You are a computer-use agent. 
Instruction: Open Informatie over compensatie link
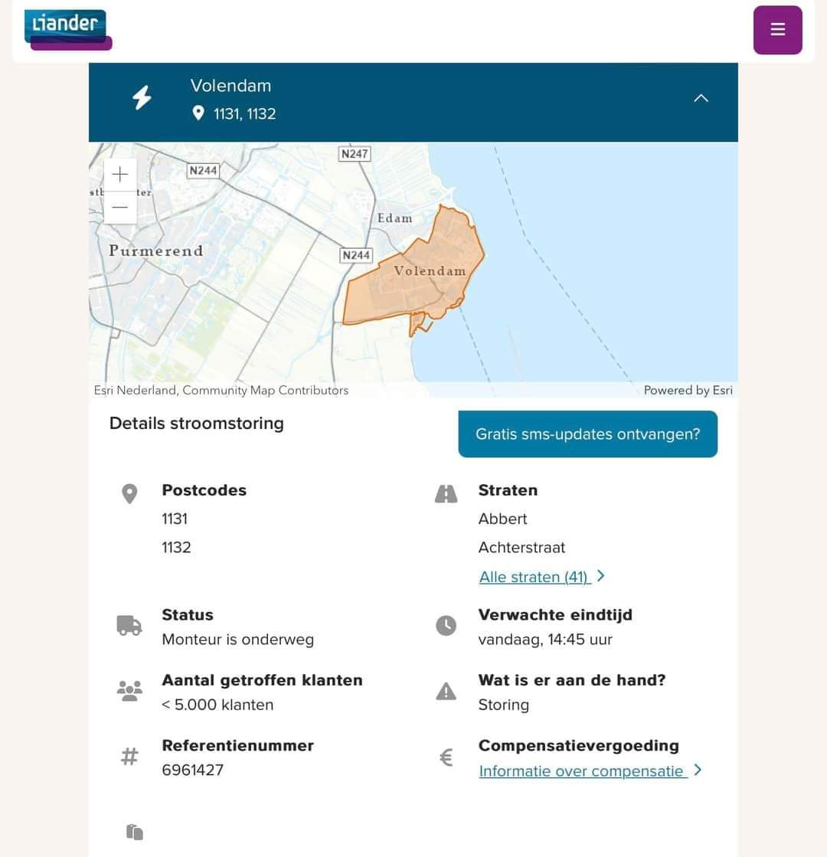pos(583,770)
